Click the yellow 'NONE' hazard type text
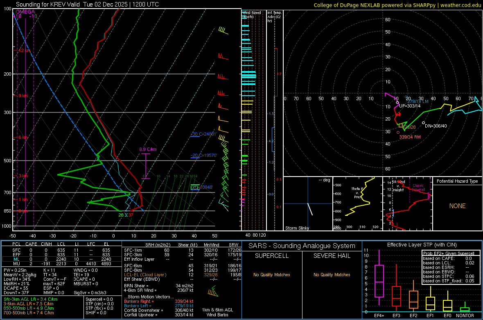This screenshot has width=483, height=320. (x=457, y=206)
